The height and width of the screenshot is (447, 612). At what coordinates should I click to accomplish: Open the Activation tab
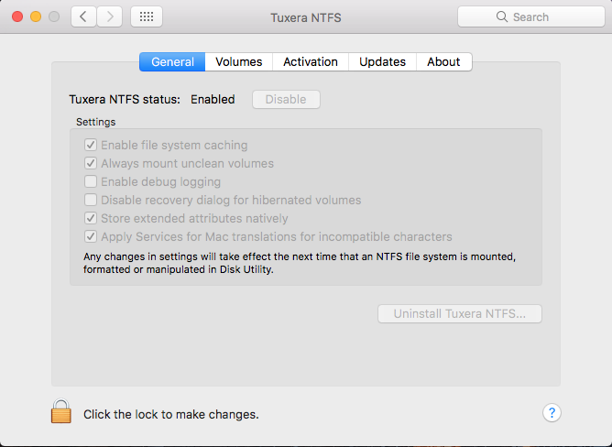pyautogui.click(x=311, y=61)
